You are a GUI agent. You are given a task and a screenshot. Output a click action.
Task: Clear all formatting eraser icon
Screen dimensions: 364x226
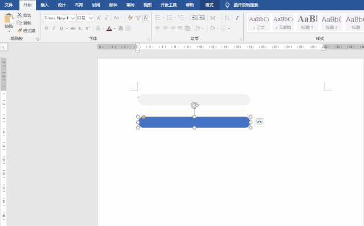[x=130, y=18]
